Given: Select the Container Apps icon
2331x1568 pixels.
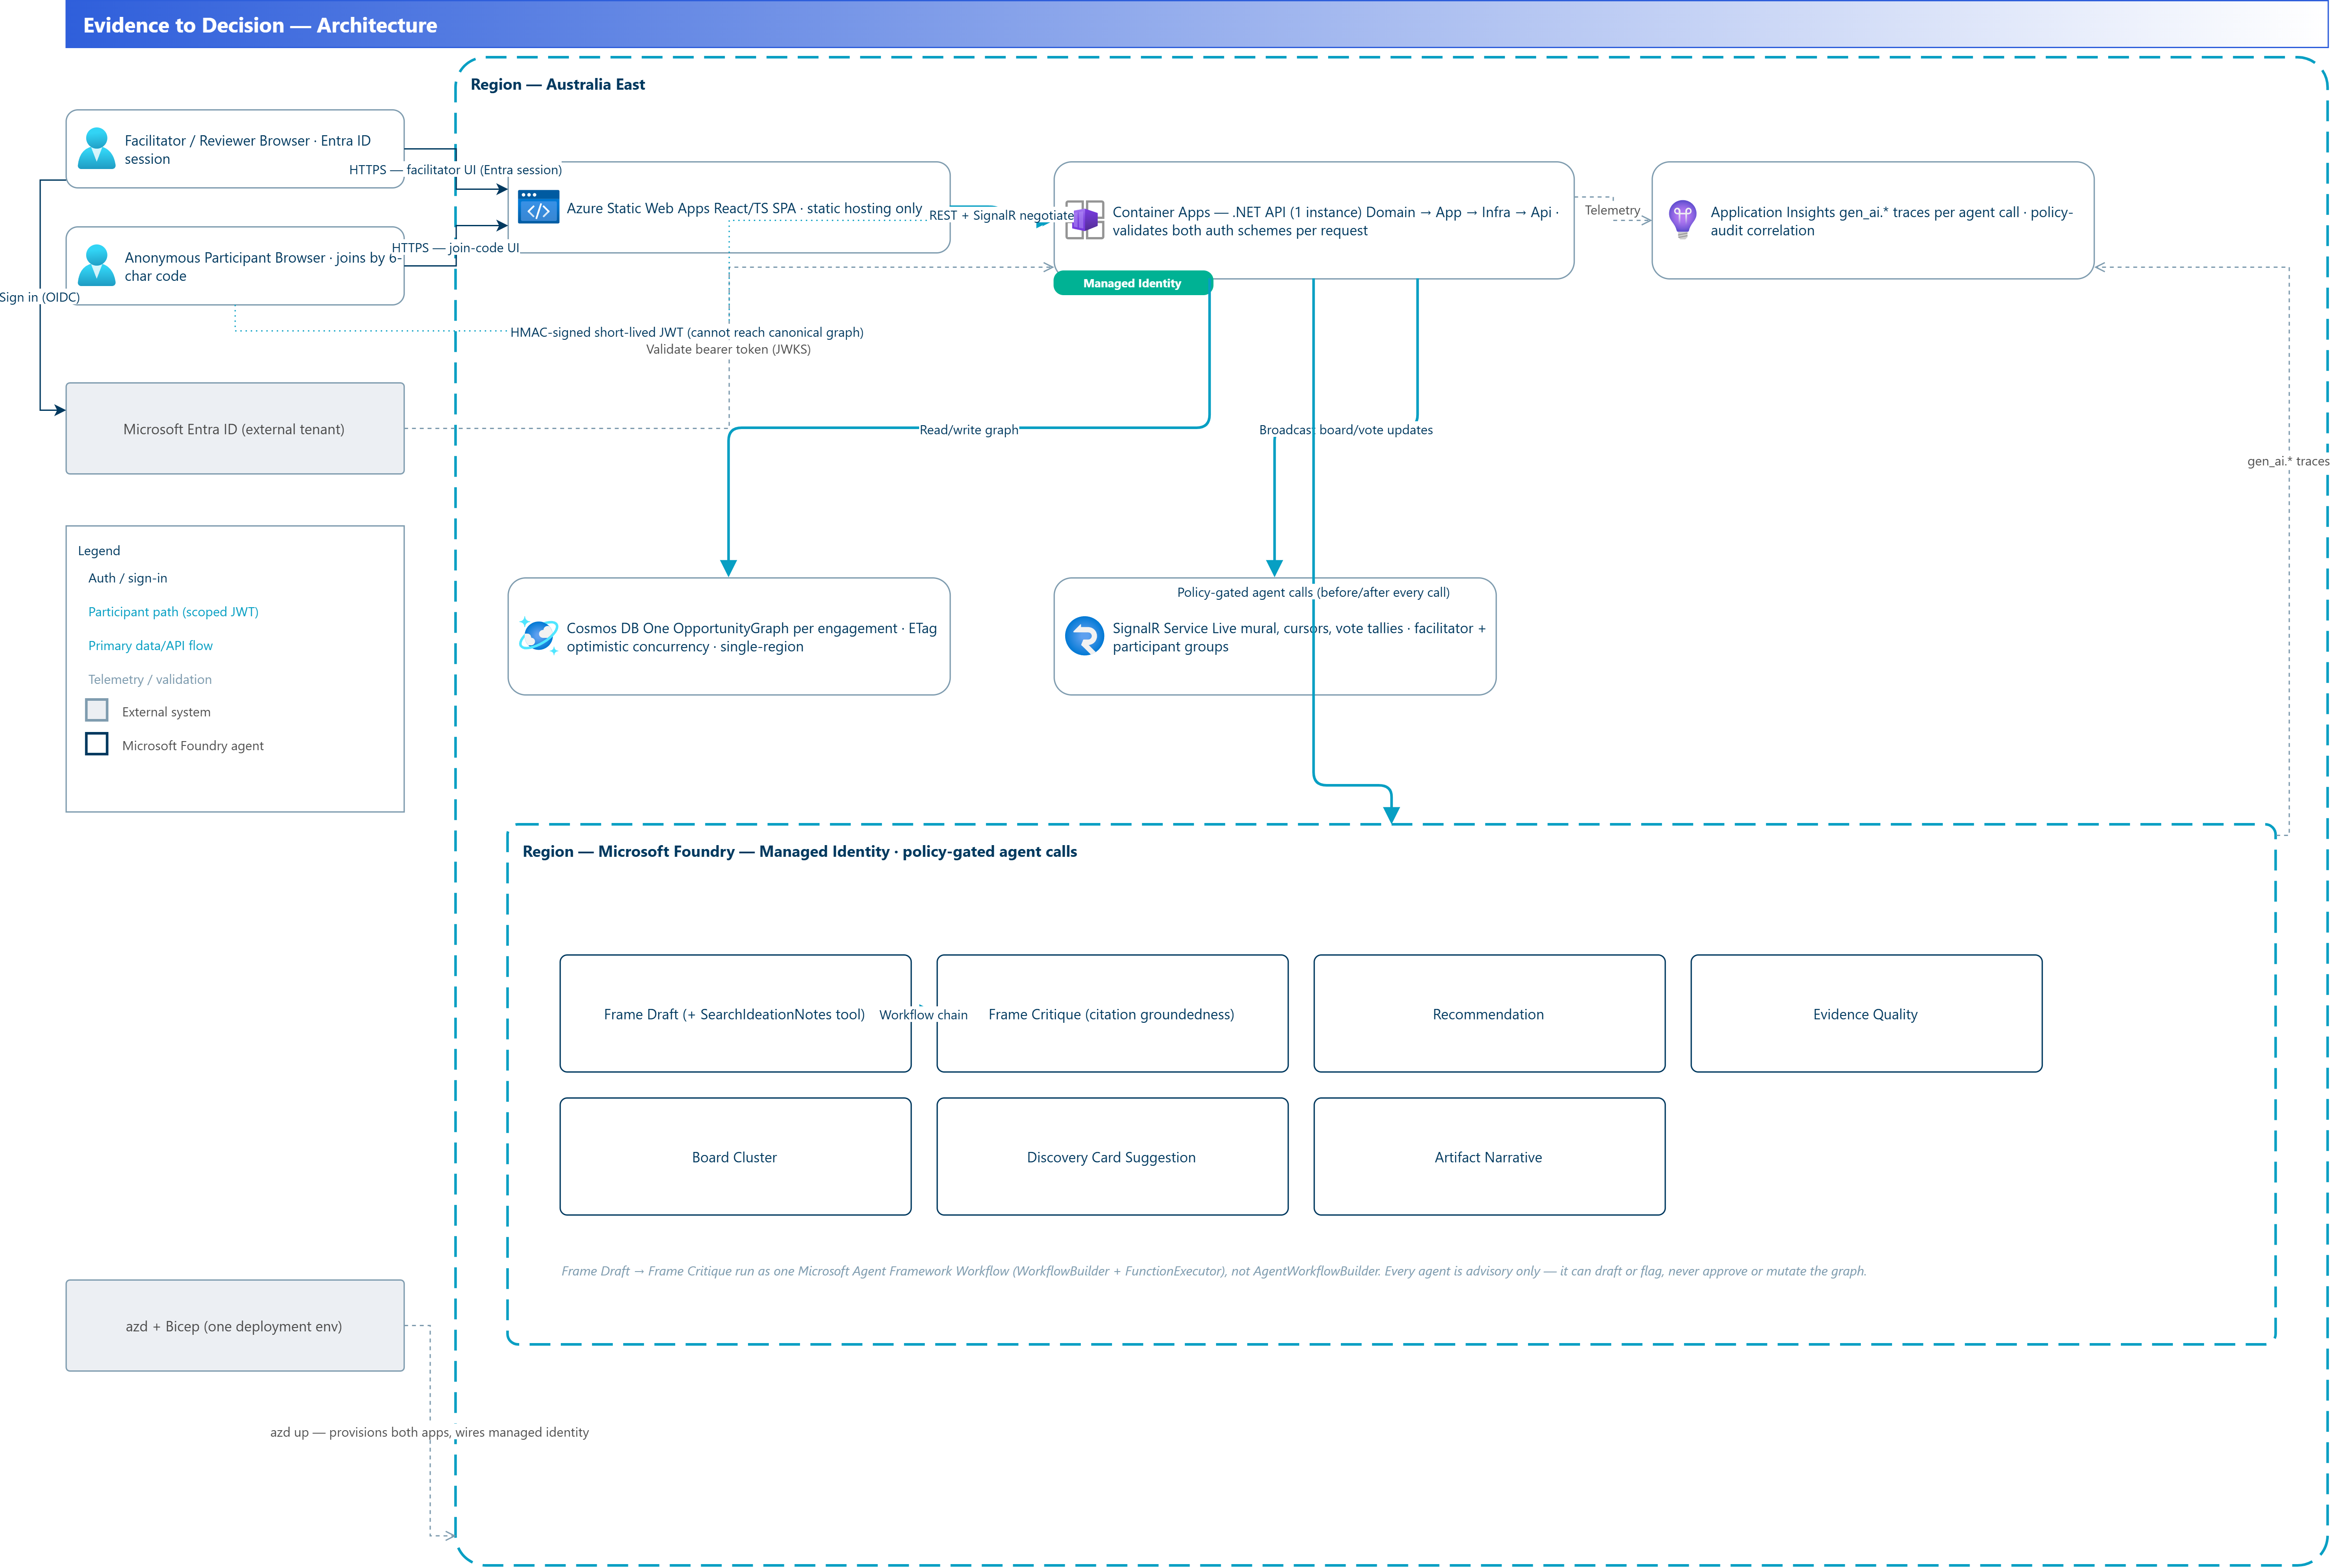Looking at the screenshot, I should point(1085,220).
